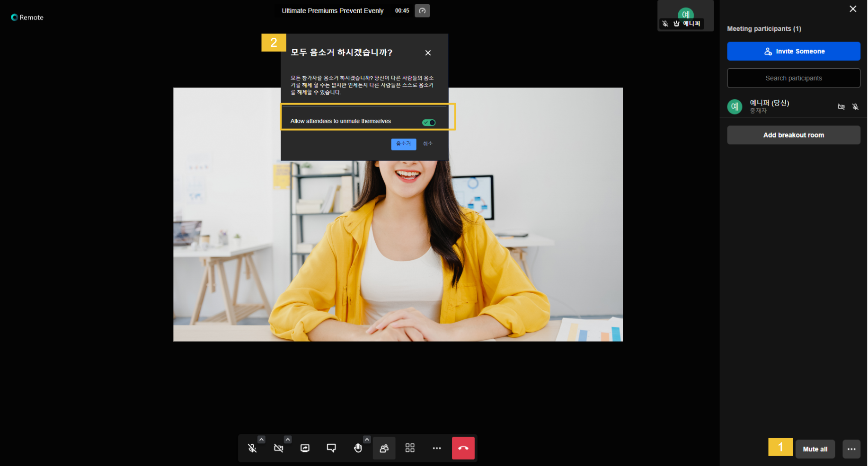Click the Invite Someone button
868x466 pixels.
793,51
